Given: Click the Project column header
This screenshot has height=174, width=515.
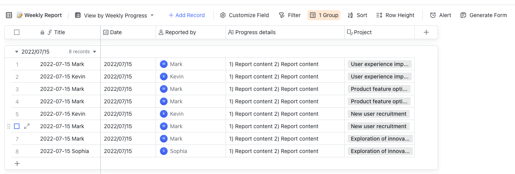Looking at the screenshot, I should [363, 32].
